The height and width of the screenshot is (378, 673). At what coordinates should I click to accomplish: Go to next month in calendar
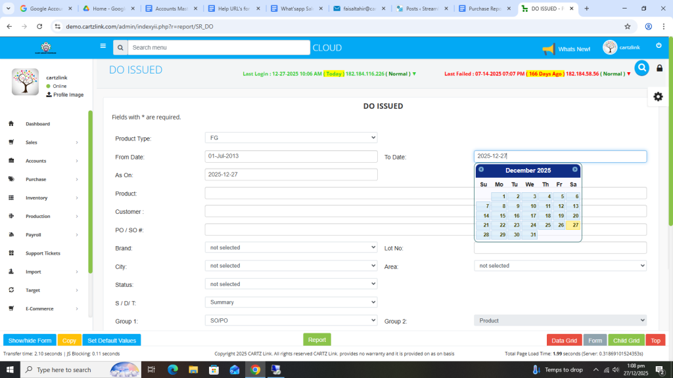tap(575, 169)
